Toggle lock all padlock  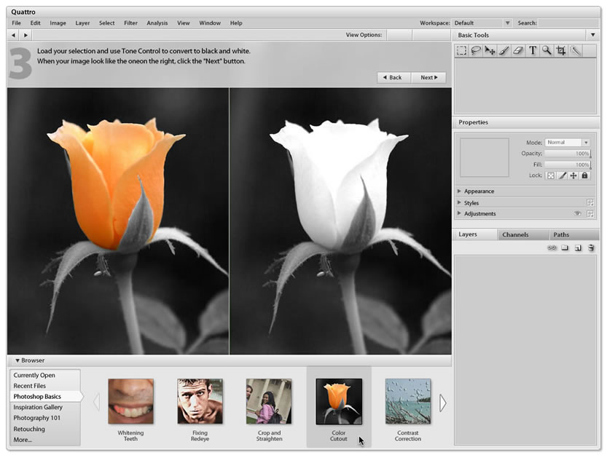coord(585,175)
